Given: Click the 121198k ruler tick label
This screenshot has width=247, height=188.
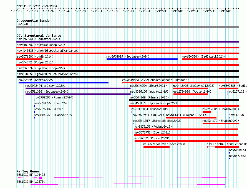Looking at the screenshot, I should pos(129,11).
